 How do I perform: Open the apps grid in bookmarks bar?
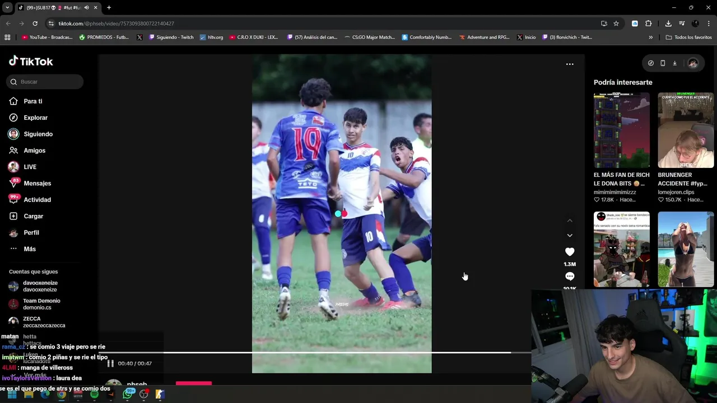click(7, 38)
